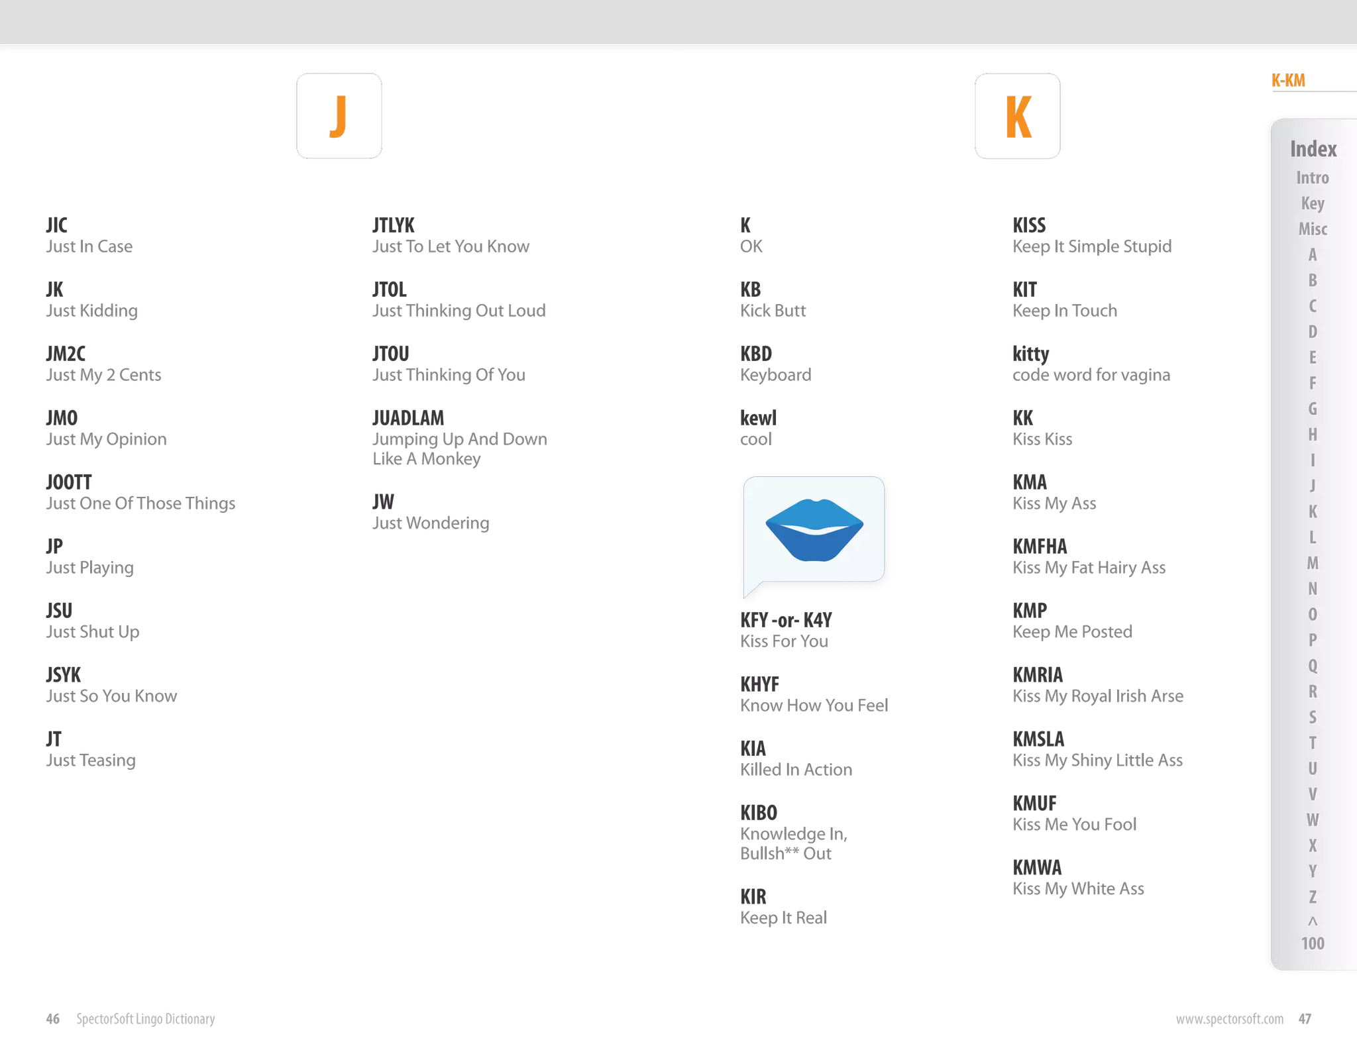The height and width of the screenshot is (1048, 1357).
Task: Open the website link in page footer
Action: click(1229, 1019)
